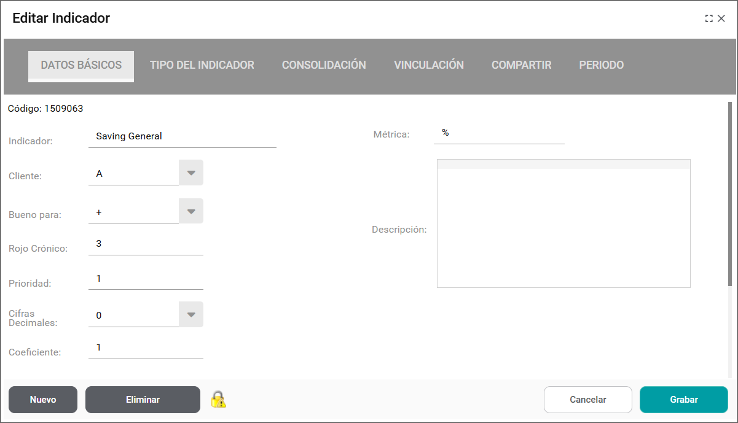Image resolution: width=738 pixels, height=423 pixels.
Task: Open the Cliente dropdown
Action: (190, 173)
